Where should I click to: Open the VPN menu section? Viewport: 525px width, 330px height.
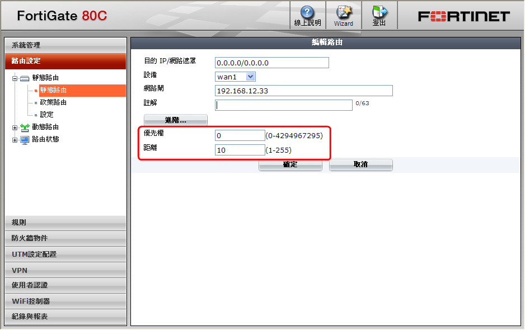65,270
